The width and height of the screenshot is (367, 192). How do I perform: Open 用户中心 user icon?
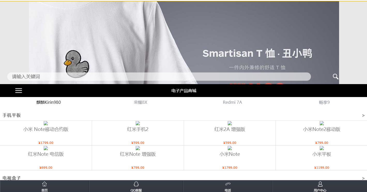pos(320,184)
